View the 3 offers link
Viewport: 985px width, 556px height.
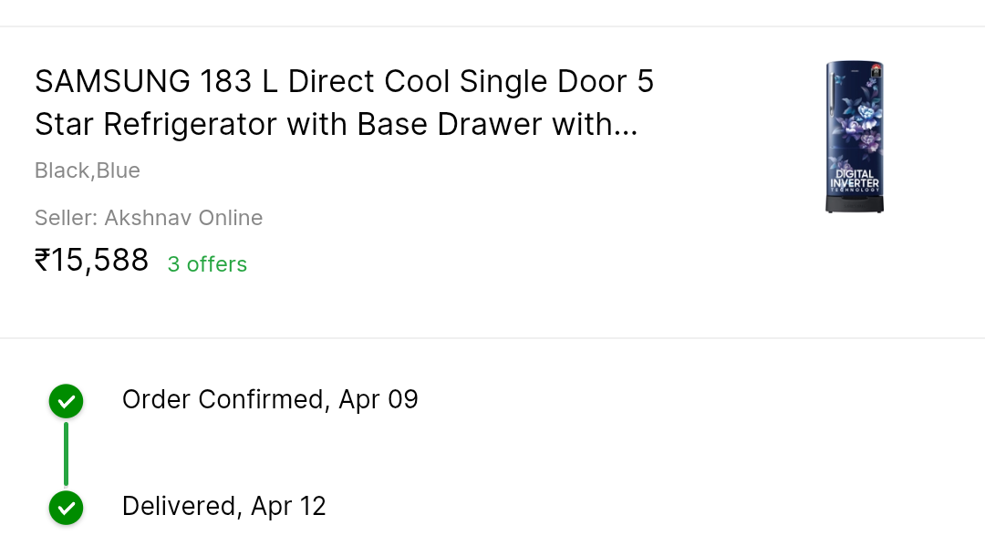click(x=207, y=264)
